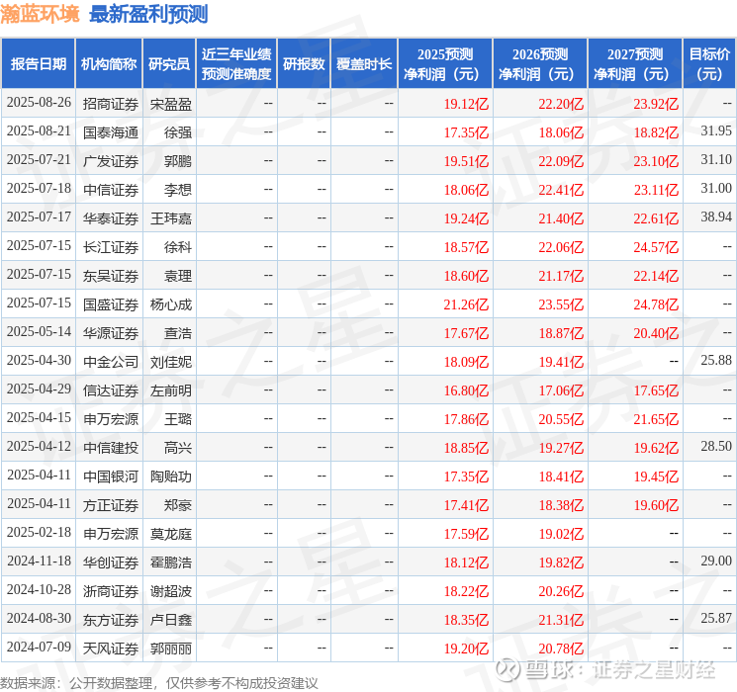The width and height of the screenshot is (737, 692).
Task: Click target price 29.00
Action: (716, 561)
